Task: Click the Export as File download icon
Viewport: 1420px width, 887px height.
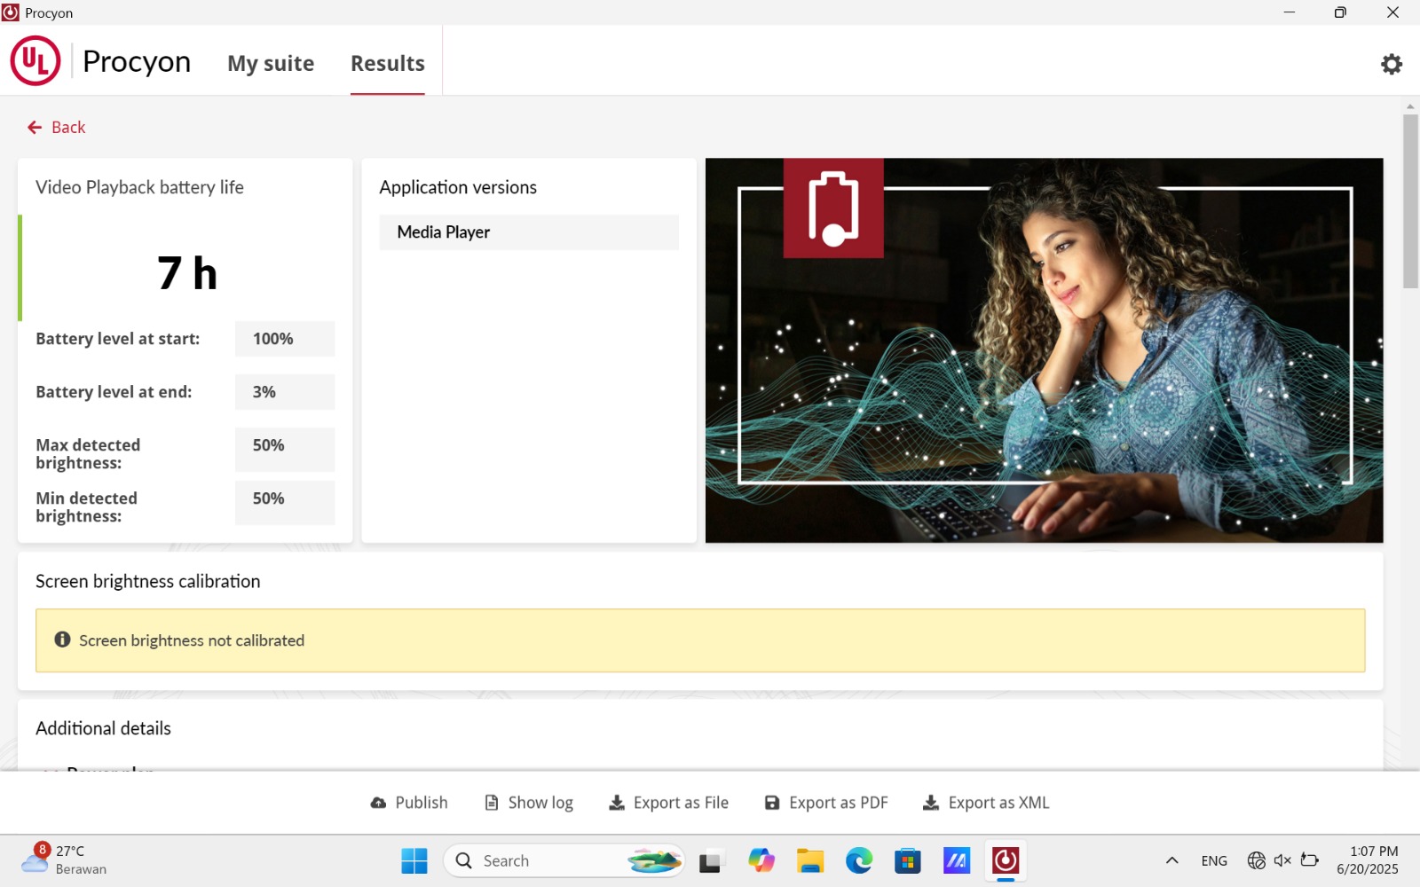Action: pyautogui.click(x=617, y=803)
